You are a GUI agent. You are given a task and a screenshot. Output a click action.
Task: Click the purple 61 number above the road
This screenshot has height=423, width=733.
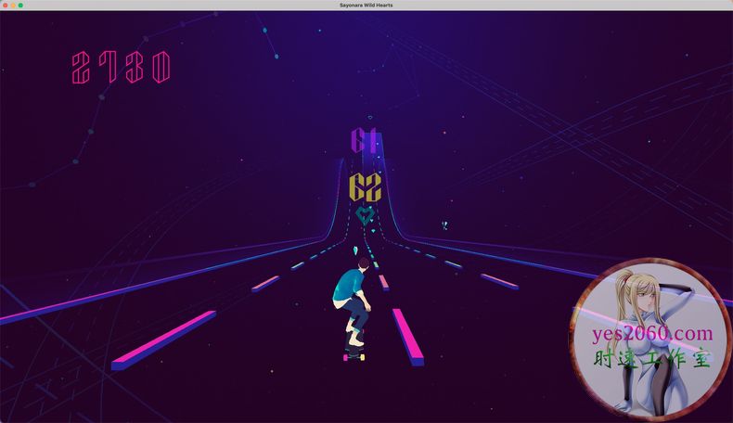pyautogui.click(x=364, y=141)
